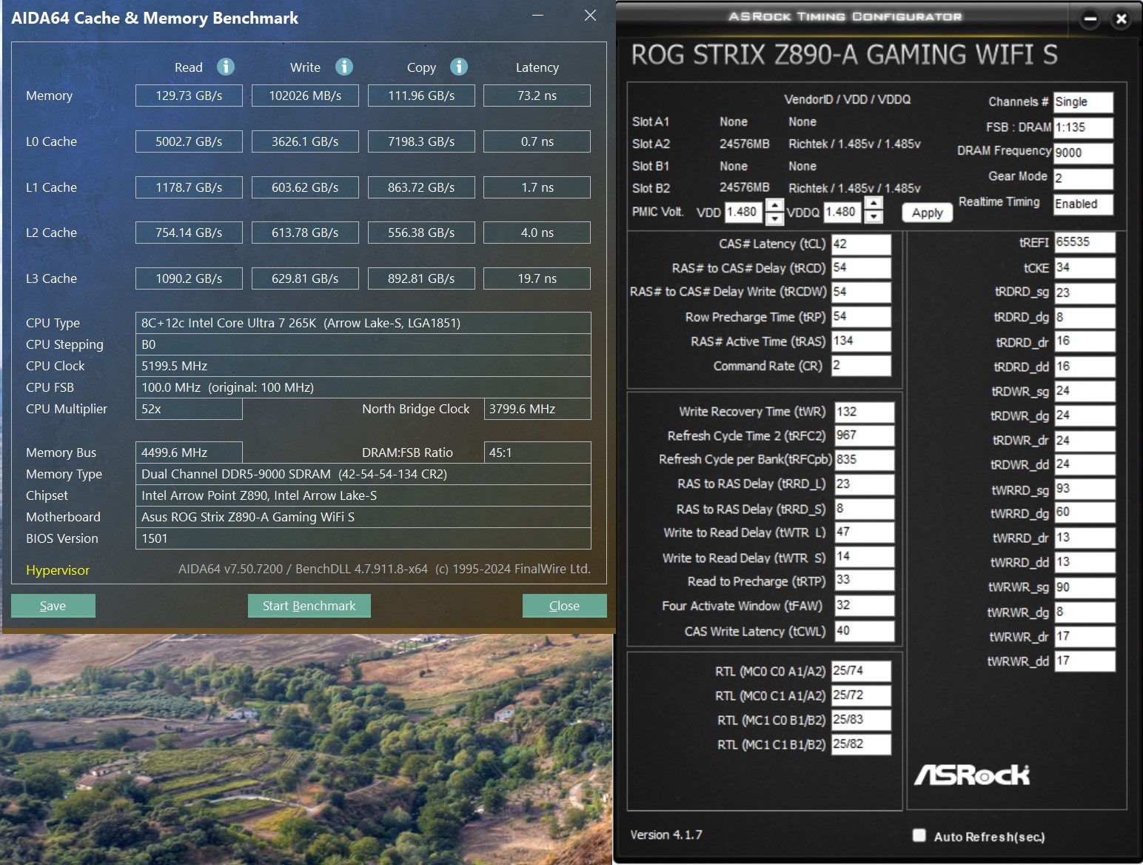Click the CAS# Latency (tCL) field

(861, 244)
